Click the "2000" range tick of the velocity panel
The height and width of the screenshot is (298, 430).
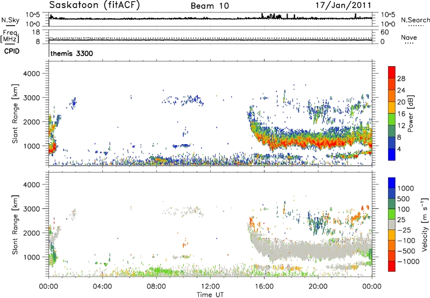click(x=32, y=233)
